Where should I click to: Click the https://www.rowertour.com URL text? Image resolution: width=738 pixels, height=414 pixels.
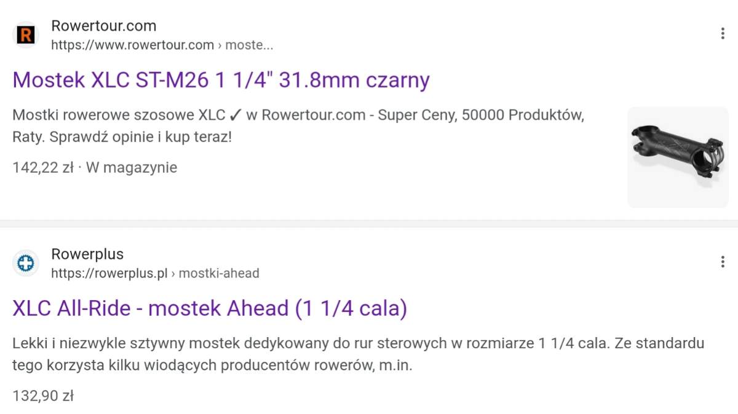(x=132, y=45)
